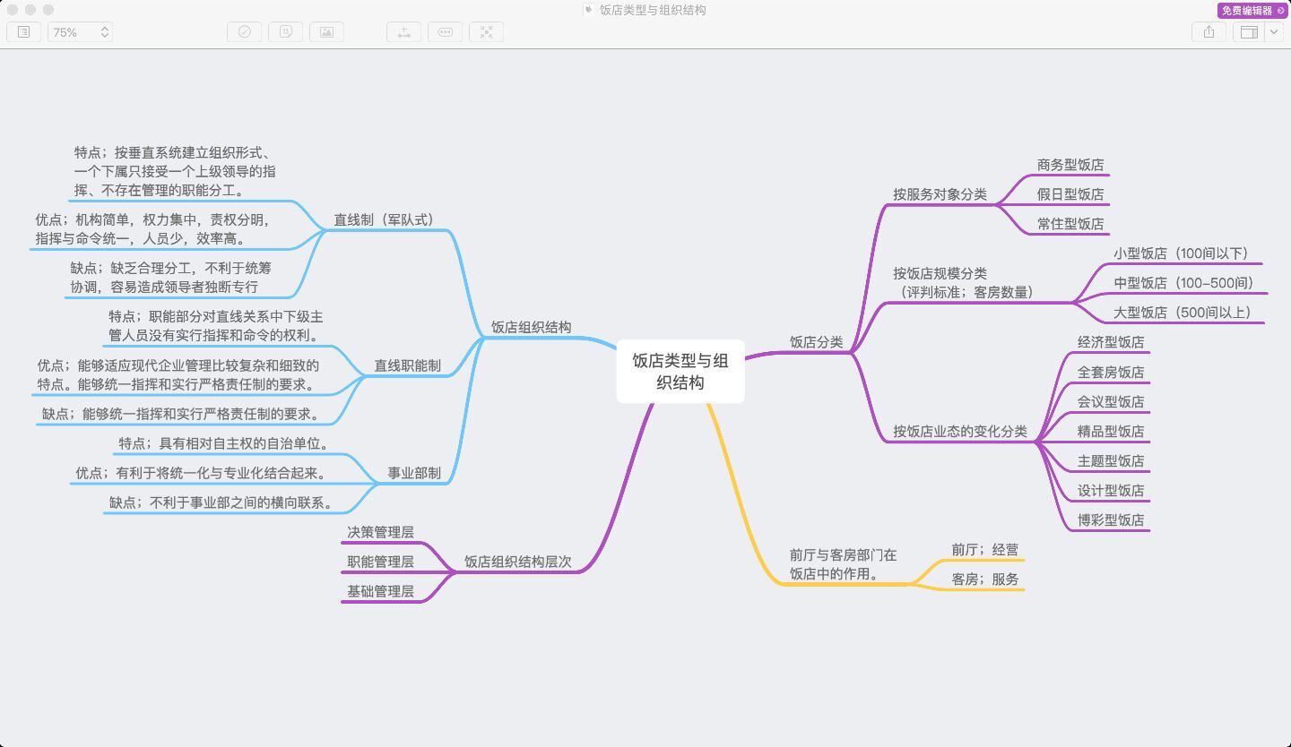The image size is (1291, 747).
Task: Click the yellow 前厅与客房部门在饭店中的作用 node
Action: point(843,564)
